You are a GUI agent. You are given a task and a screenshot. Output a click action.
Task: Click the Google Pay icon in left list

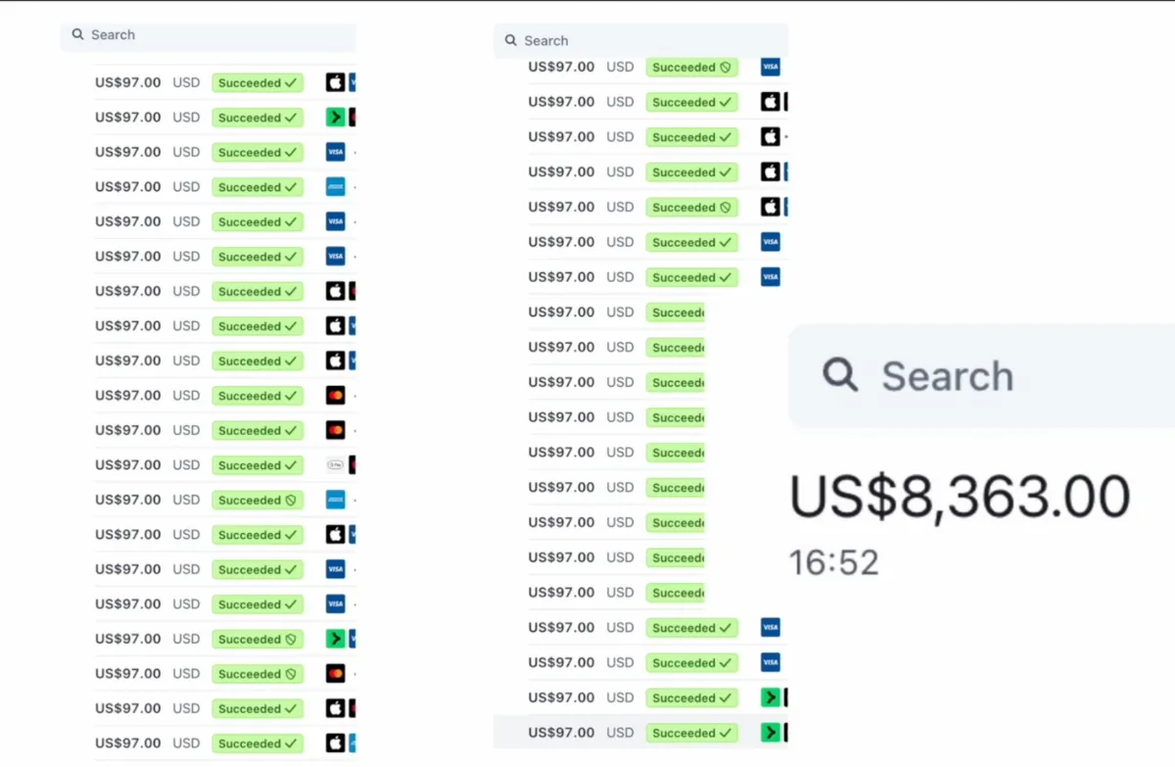tap(335, 465)
